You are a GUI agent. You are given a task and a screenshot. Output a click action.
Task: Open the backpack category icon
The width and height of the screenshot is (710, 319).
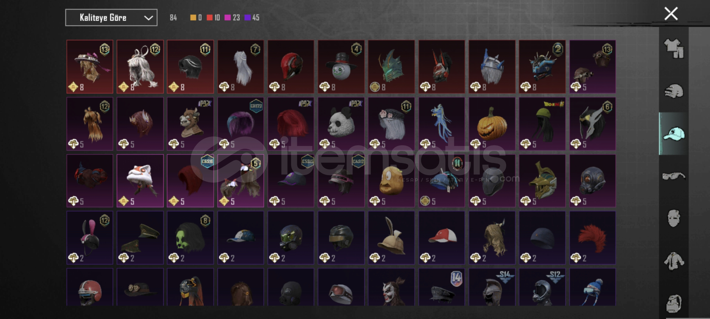(674, 303)
